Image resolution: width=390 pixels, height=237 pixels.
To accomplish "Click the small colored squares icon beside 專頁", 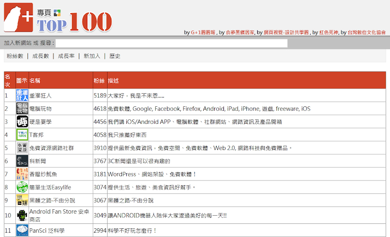I will [57, 13].
